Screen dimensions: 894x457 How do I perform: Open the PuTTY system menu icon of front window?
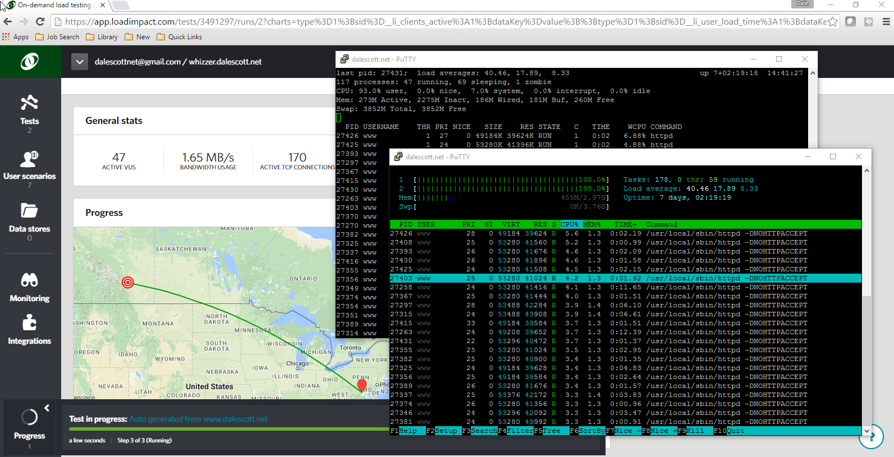(x=398, y=157)
